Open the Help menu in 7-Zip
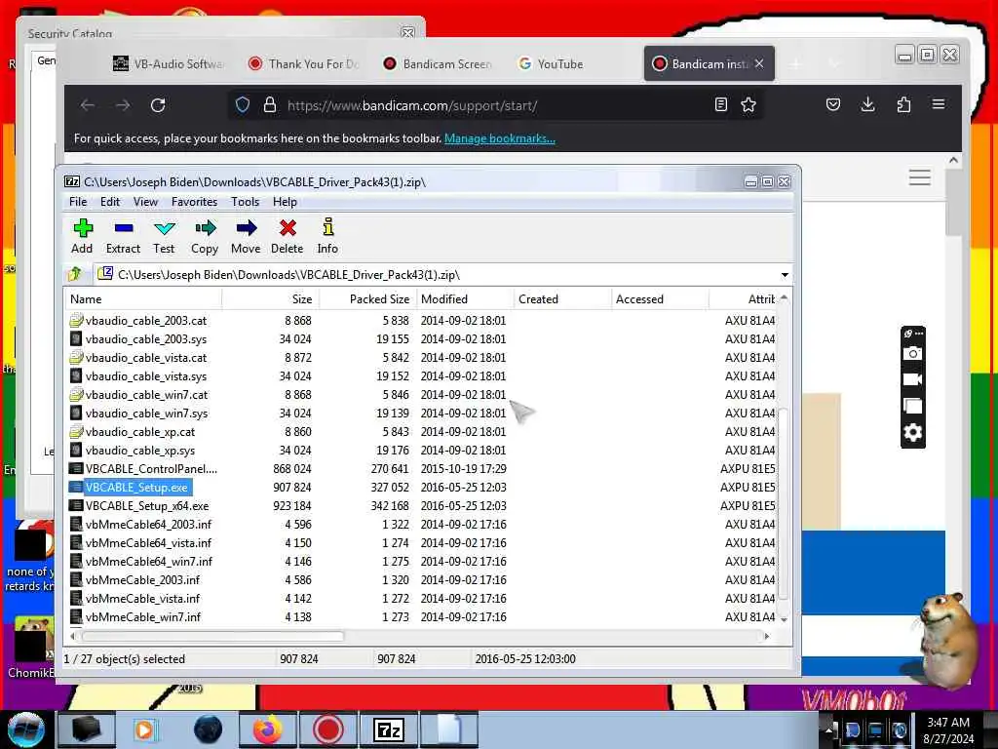Image resolution: width=998 pixels, height=749 pixels. pyautogui.click(x=285, y=202)
